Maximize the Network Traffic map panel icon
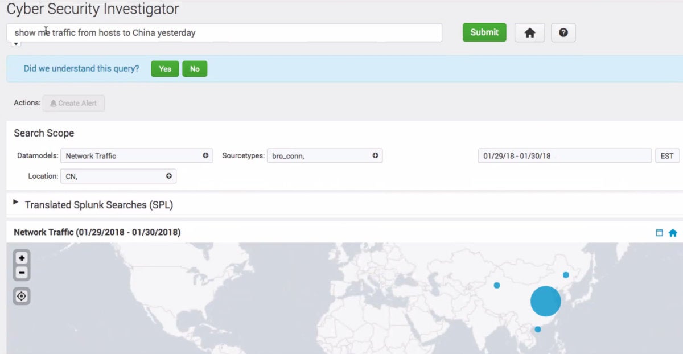 [660, 233]
